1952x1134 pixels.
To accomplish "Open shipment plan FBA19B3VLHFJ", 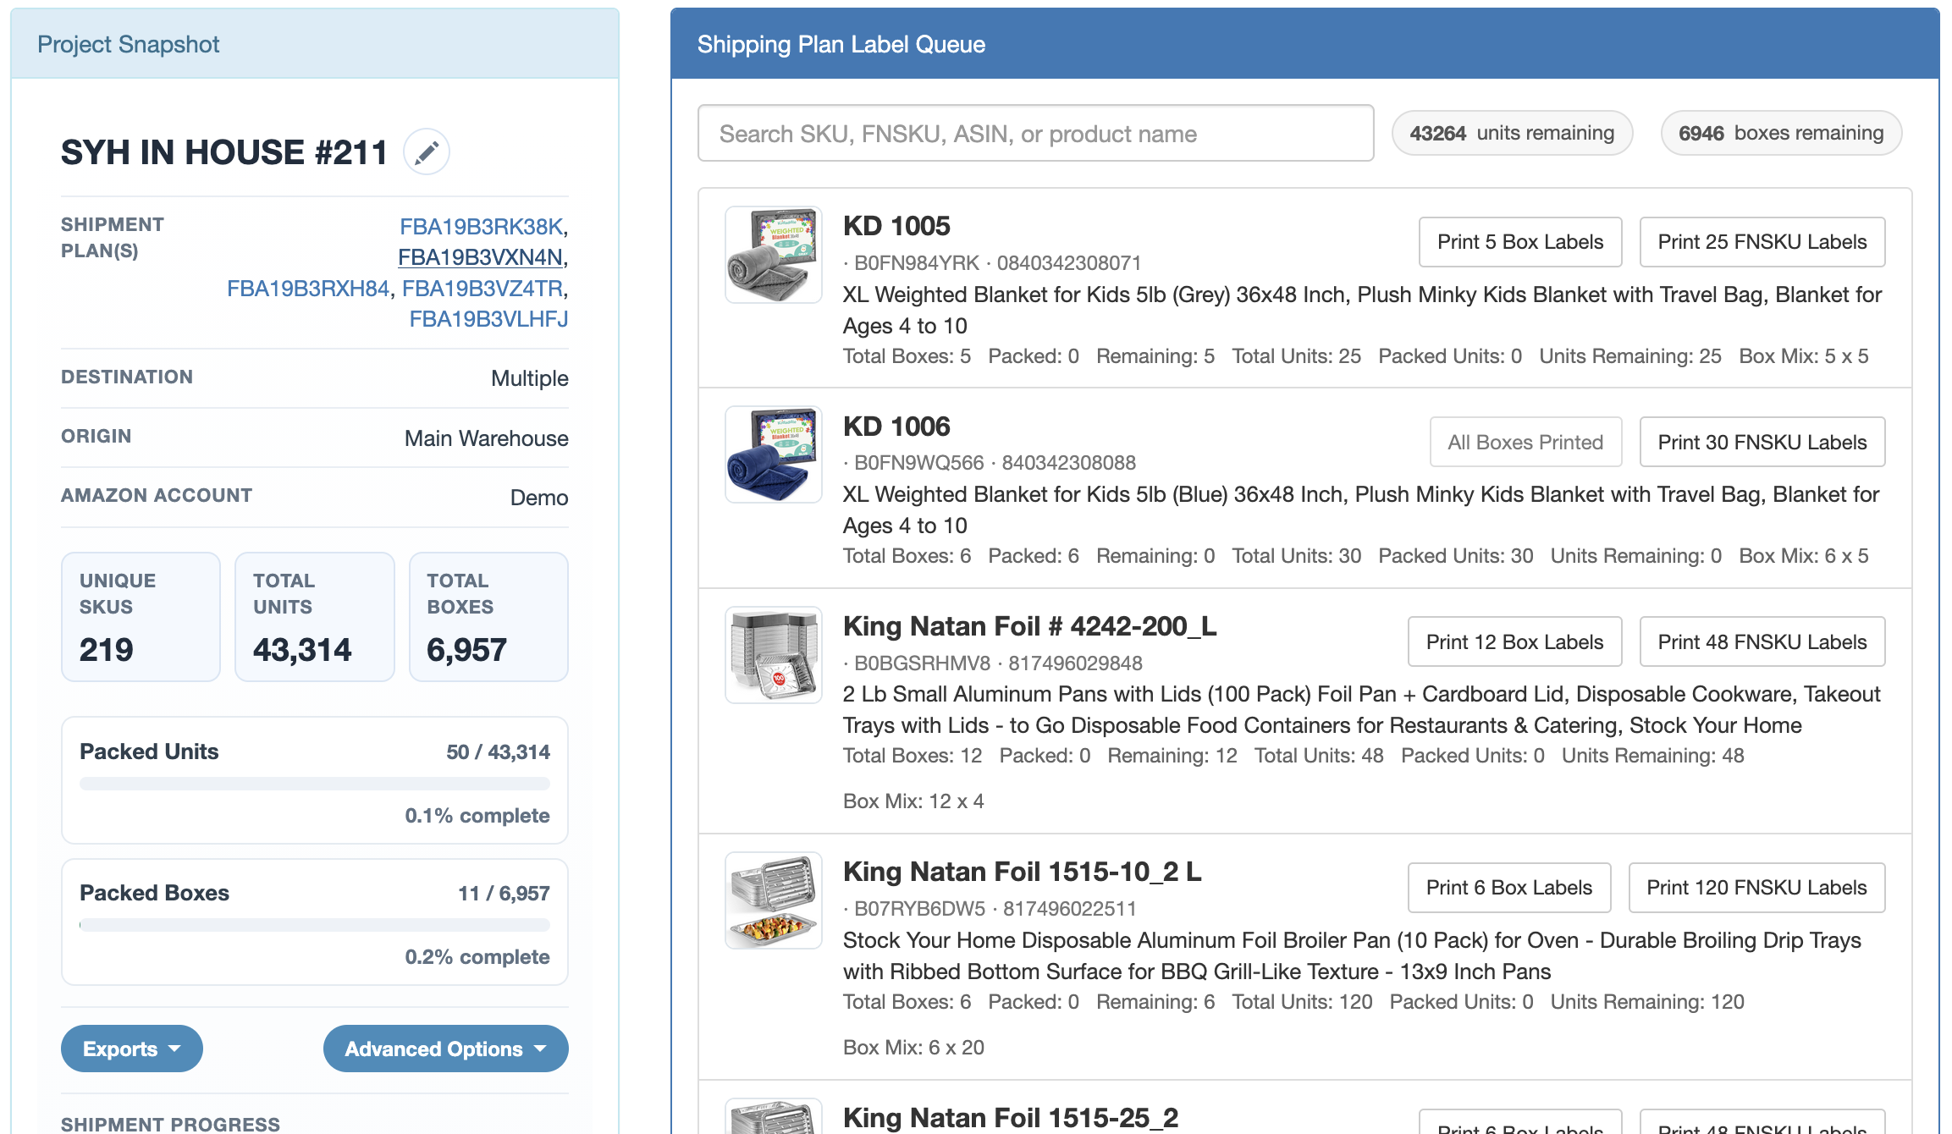I will click(488, 319).
